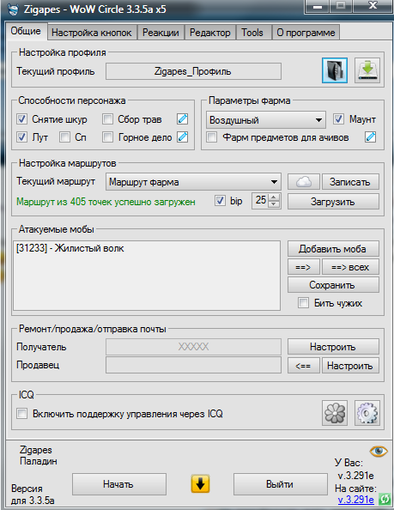Click the Записать route button

click(x=349, y=181)
